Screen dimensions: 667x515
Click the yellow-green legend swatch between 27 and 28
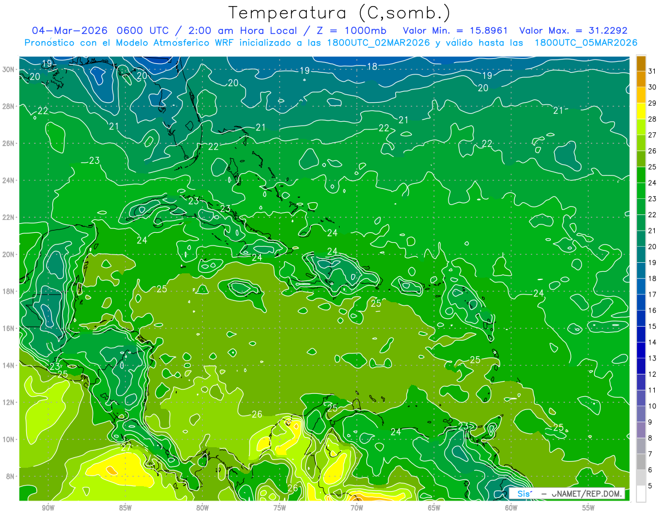(x=641, y=127)
